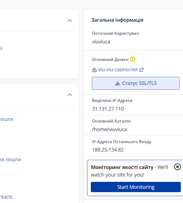
Task: Click external-link icon after viu-viu-casino.net
Action: [141, 70]
